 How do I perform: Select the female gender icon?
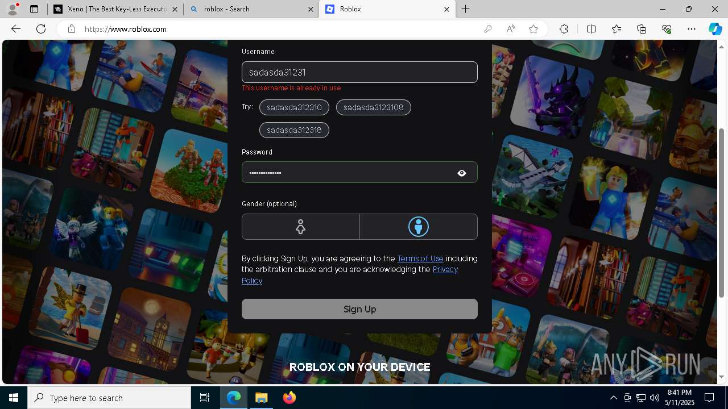[x=300, y=227]
